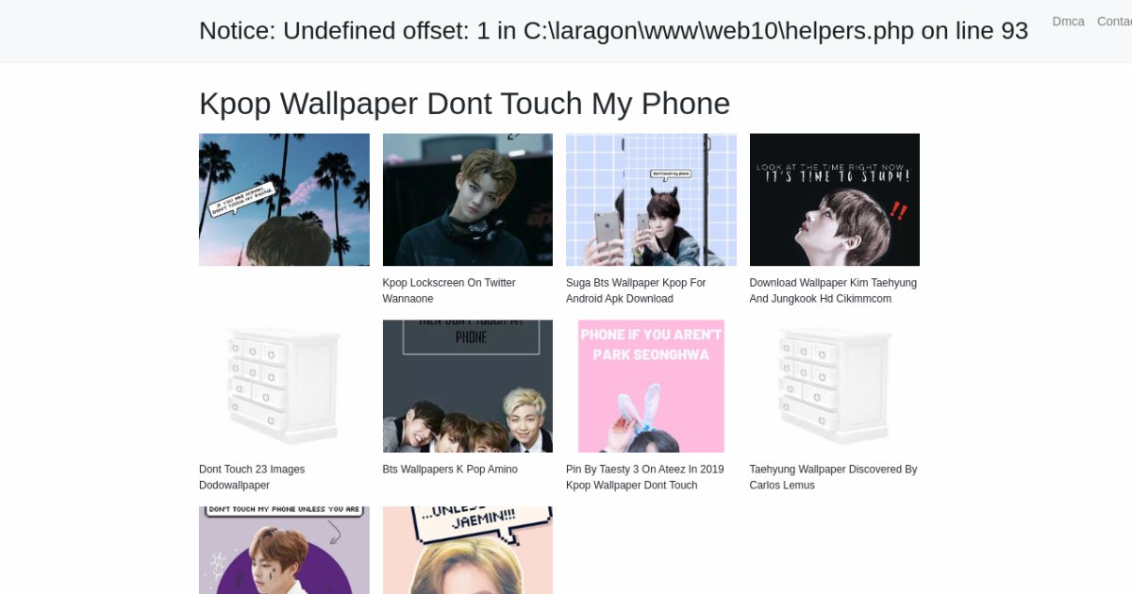1132x594 pixels.
Task: Click the "Bts Wallpapers K Pop Amino" caption
Action: [450, 470]
